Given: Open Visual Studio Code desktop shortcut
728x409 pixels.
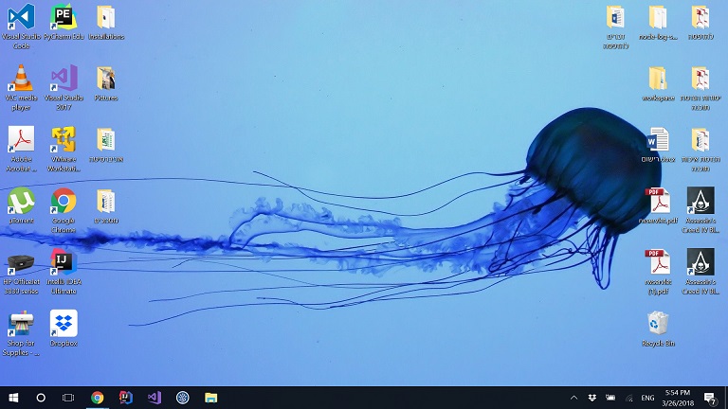Looking at the screenshot, I should (20, 18).
